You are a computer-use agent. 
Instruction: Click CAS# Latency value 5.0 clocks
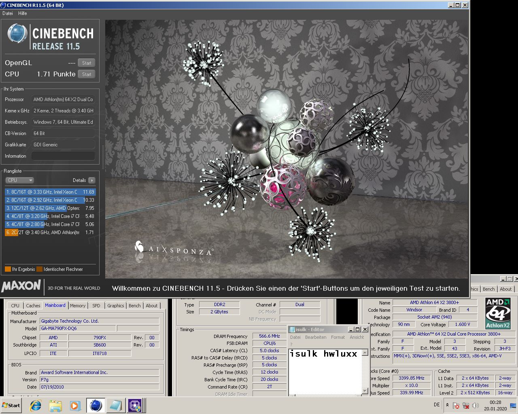270,351
